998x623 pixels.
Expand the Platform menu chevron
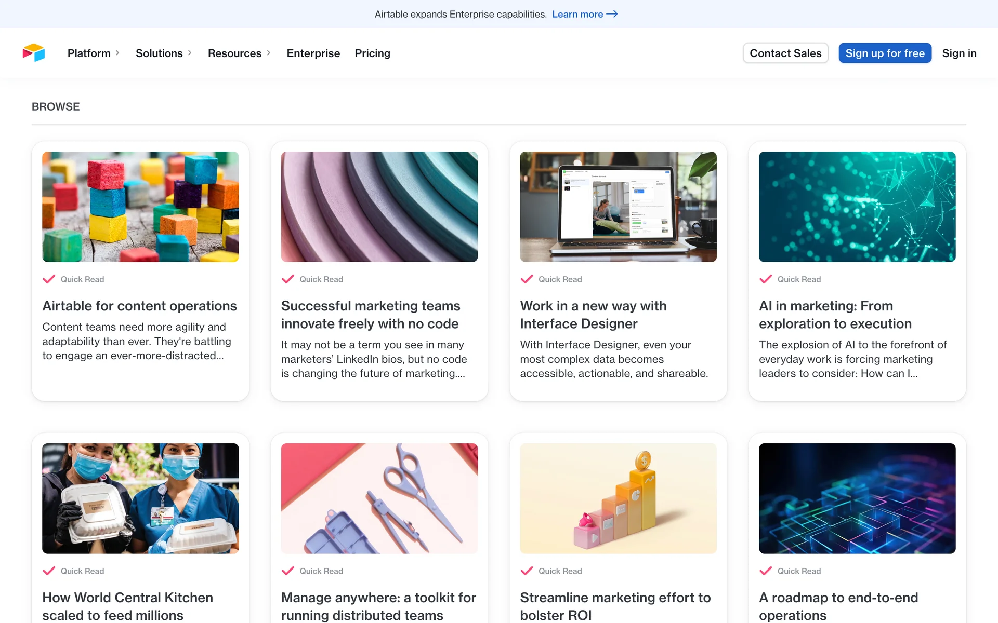click(117, 53)
